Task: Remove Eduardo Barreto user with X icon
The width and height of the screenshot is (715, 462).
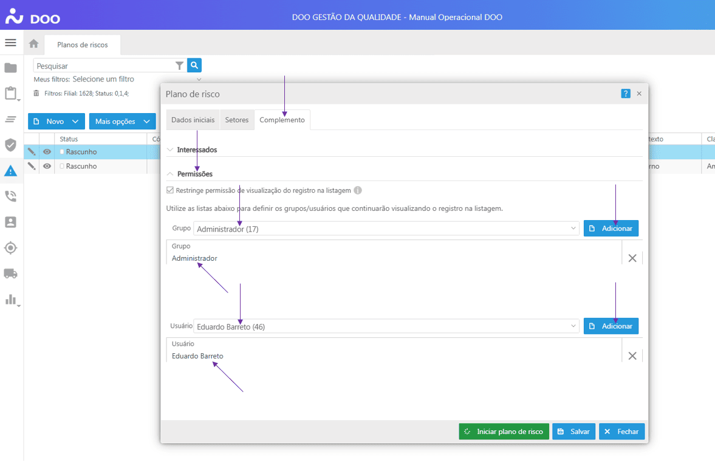Action: [x=632, y=356]
